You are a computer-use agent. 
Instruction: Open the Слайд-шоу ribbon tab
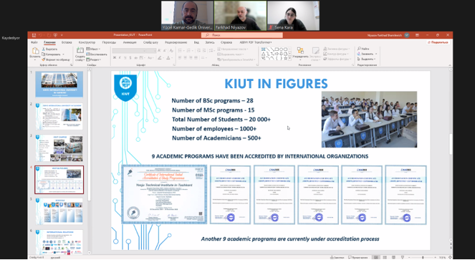[151, 42]
